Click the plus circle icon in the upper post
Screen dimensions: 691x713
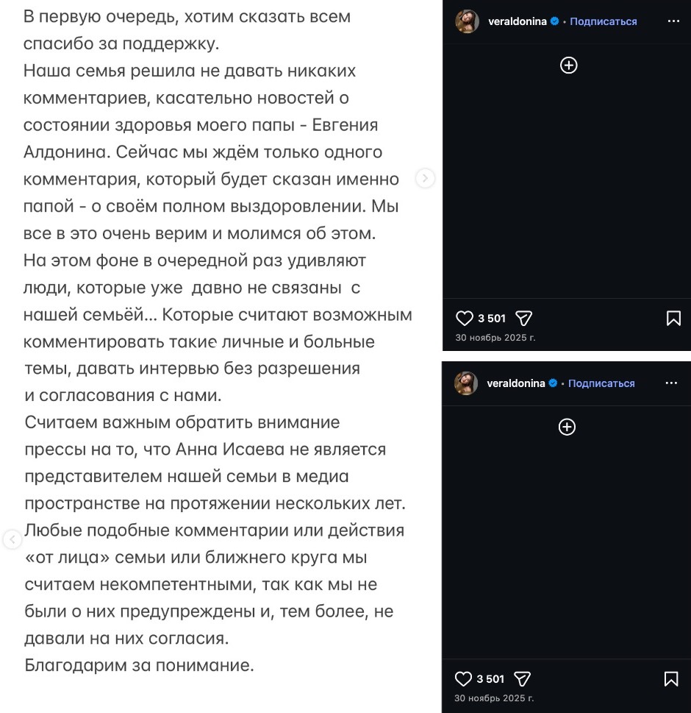(x=569, y=65)
